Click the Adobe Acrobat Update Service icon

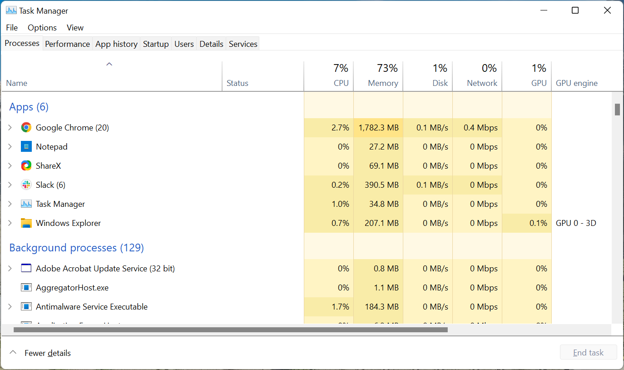[x=26, y=269]
